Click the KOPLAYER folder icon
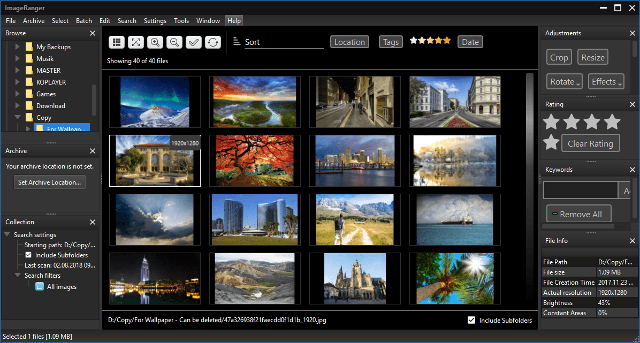The height and width of the screenshot is (343, 640). click(x=29, y=82)
